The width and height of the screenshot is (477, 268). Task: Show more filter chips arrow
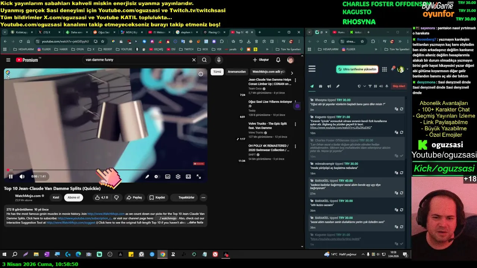tap(292, 73)
